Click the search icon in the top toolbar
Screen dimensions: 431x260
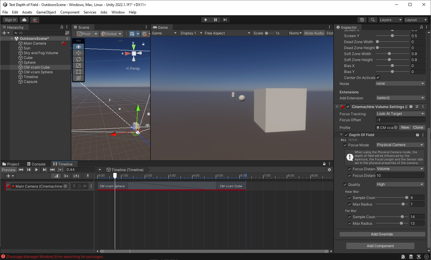[x=373, y=19]
